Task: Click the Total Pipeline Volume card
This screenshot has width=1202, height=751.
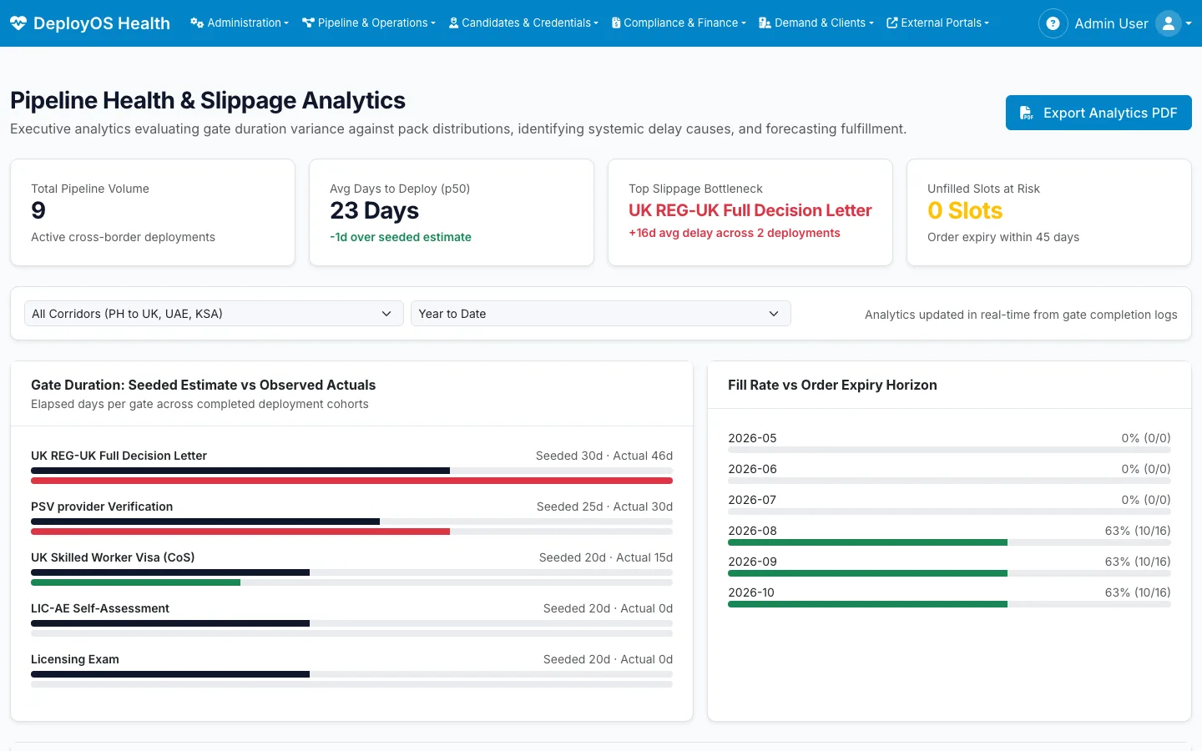Action: click(x=153, y=213)
